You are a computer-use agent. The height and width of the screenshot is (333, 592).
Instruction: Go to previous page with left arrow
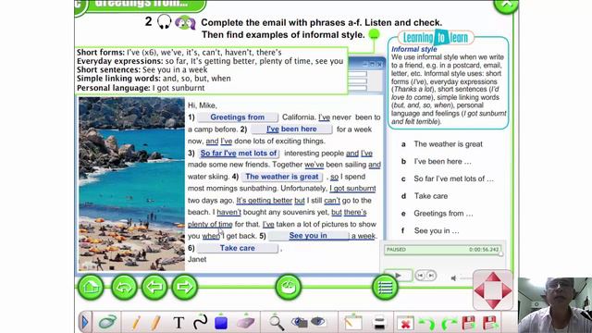(x=154, y=287)
